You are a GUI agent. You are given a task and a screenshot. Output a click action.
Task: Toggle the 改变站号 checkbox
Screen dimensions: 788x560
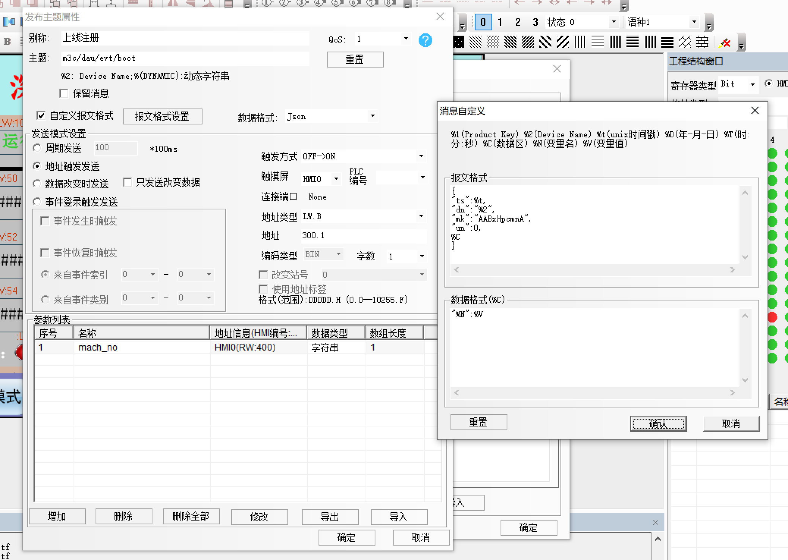click(x=263, y=274)
